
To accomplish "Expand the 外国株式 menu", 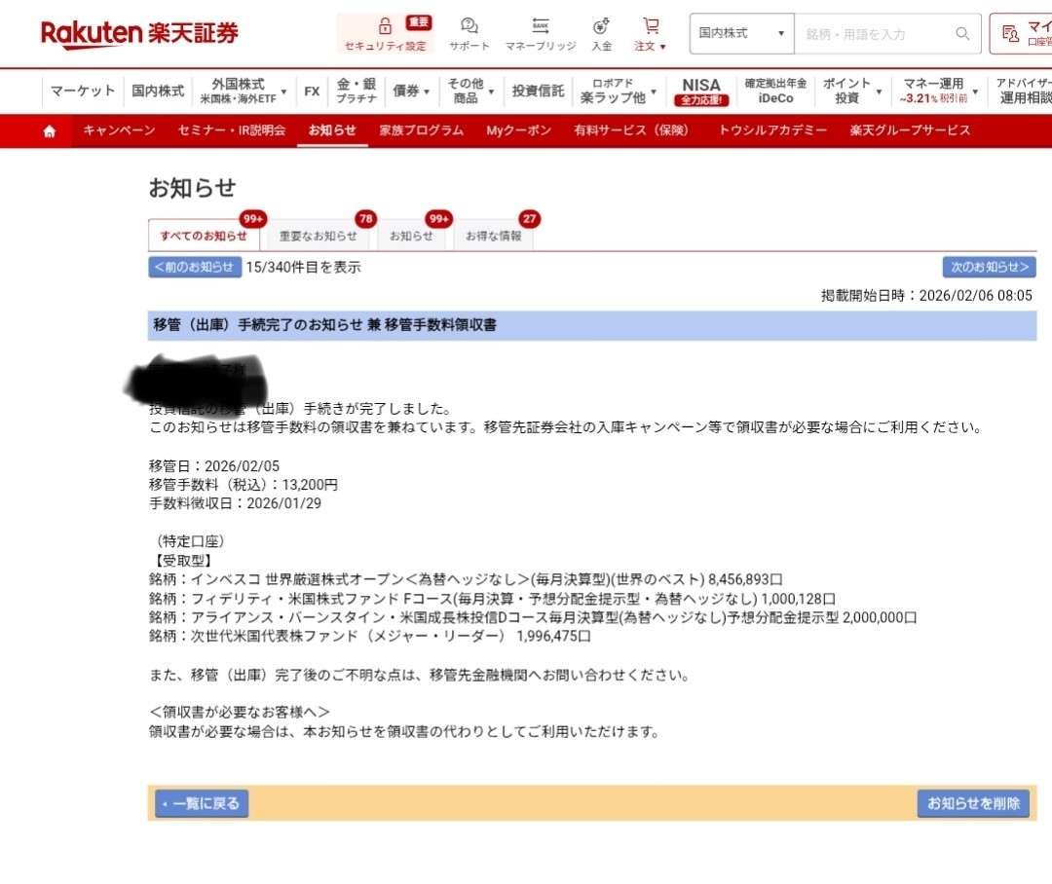I will tap(243, 91).
